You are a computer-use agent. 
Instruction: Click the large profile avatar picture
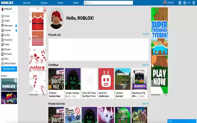[56, 18]
